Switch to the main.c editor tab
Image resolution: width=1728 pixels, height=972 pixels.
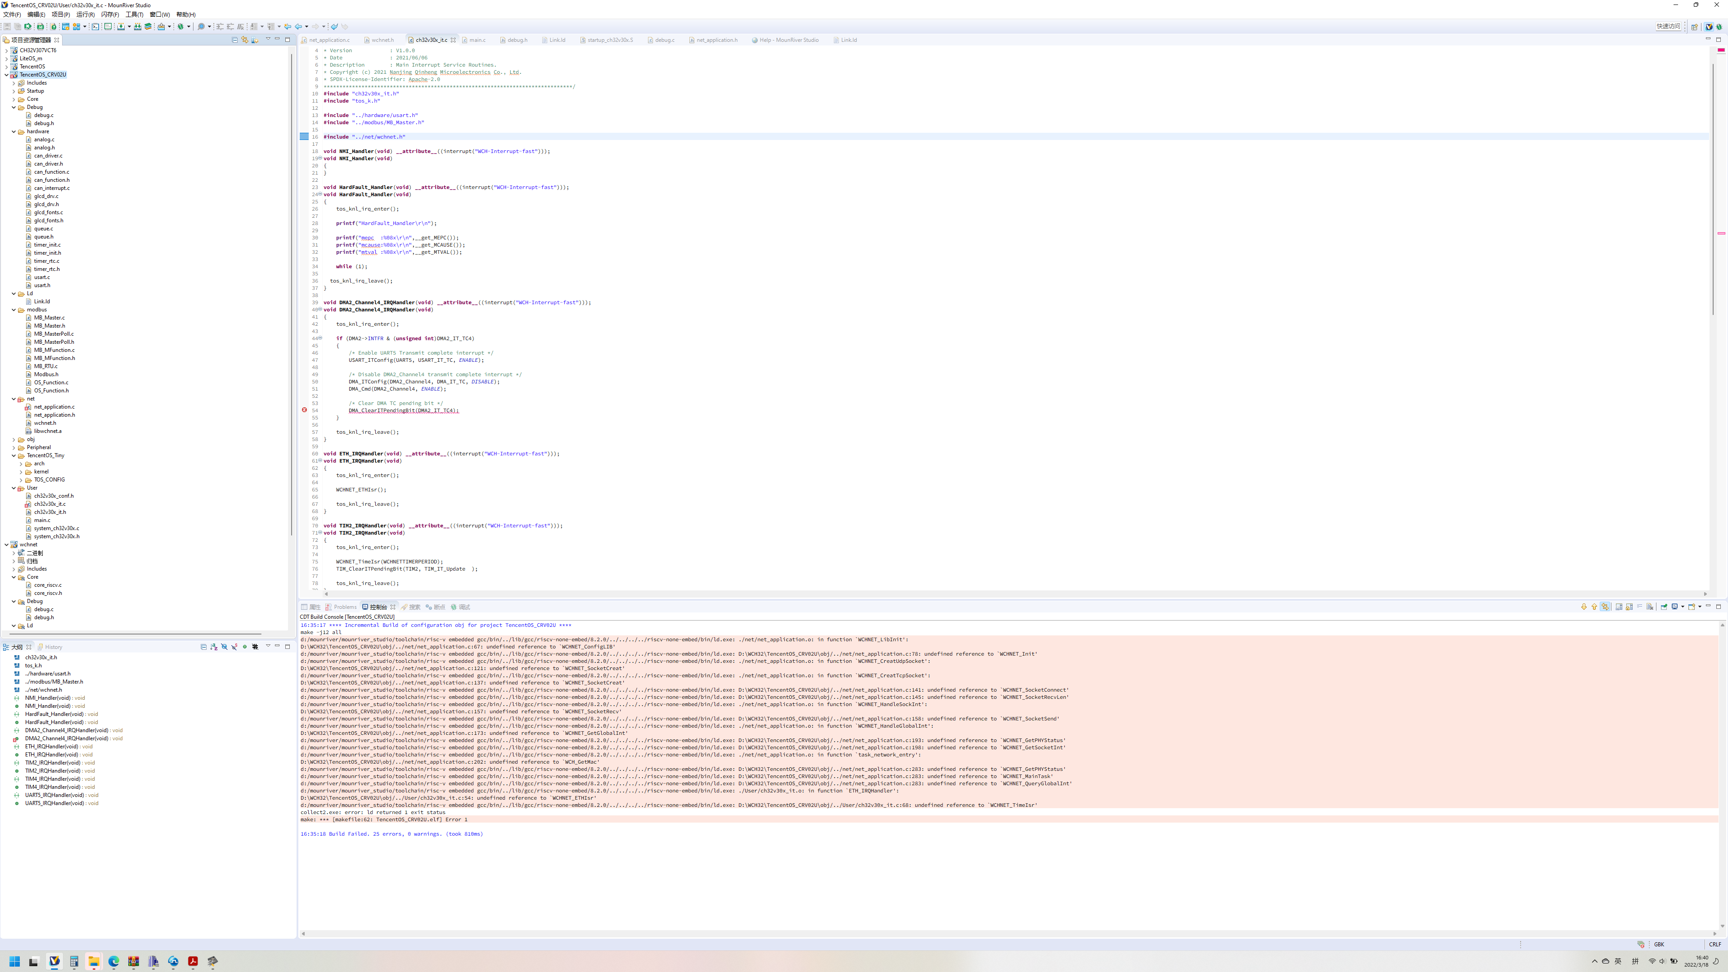point(473,40)
